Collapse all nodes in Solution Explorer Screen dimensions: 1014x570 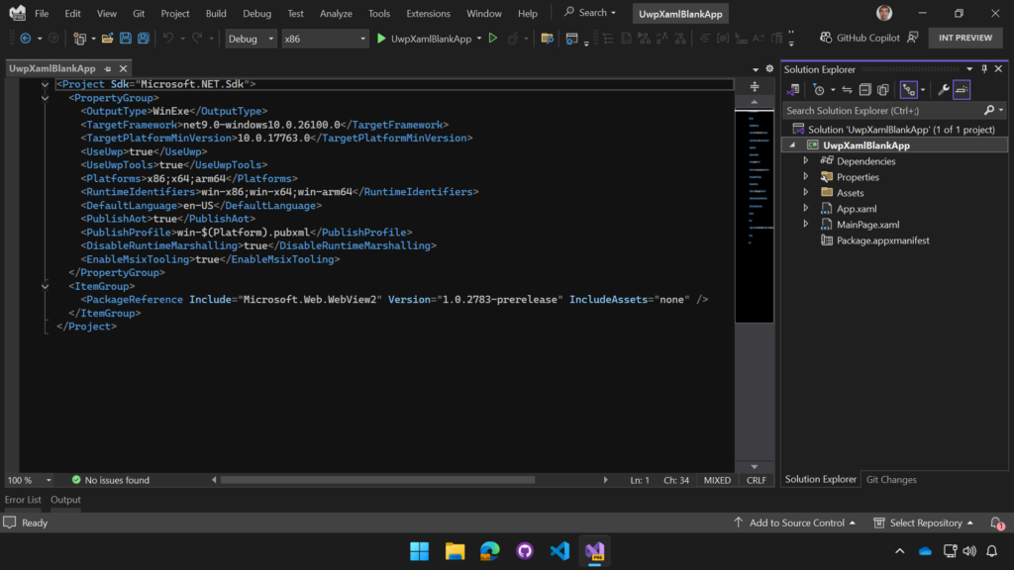click(x=866, y=89)
